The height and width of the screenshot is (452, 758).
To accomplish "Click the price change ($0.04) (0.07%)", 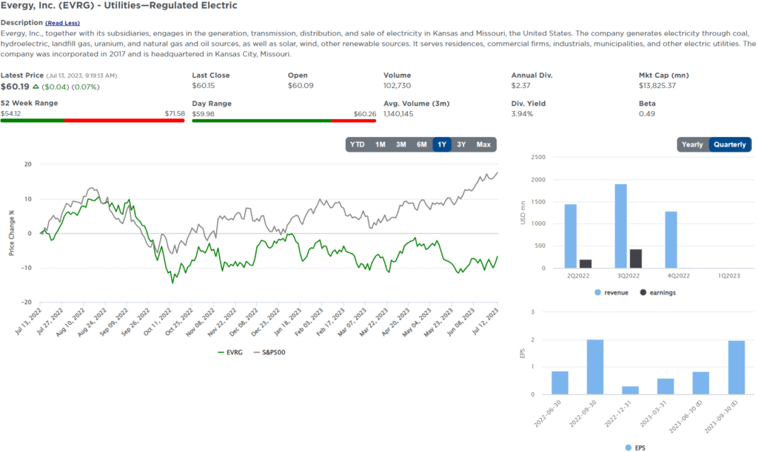I will point(70,87).
